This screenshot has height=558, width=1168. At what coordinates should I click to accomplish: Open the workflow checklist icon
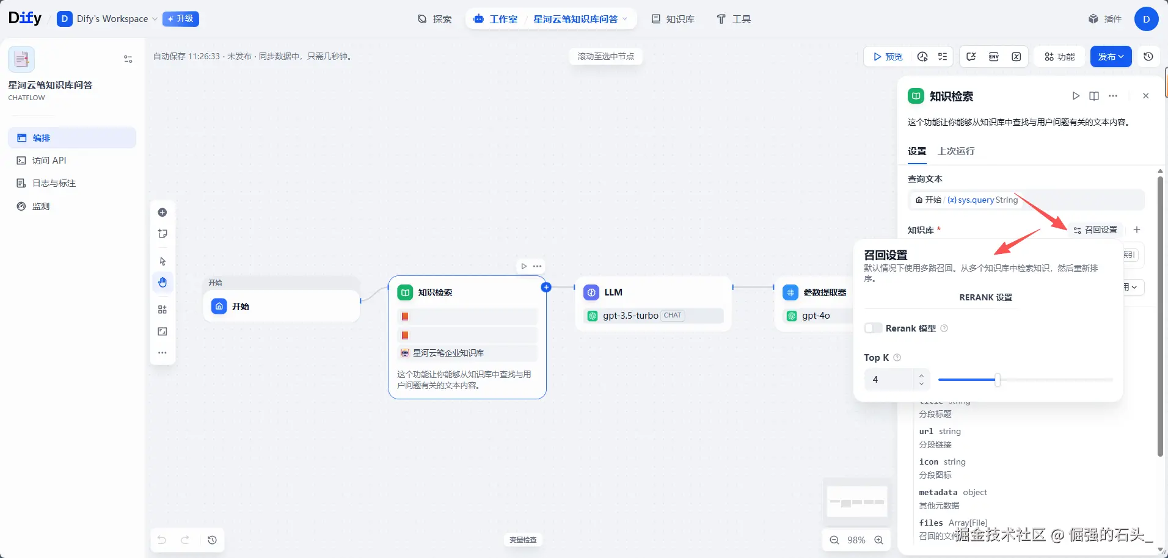(x=943, y=57)
